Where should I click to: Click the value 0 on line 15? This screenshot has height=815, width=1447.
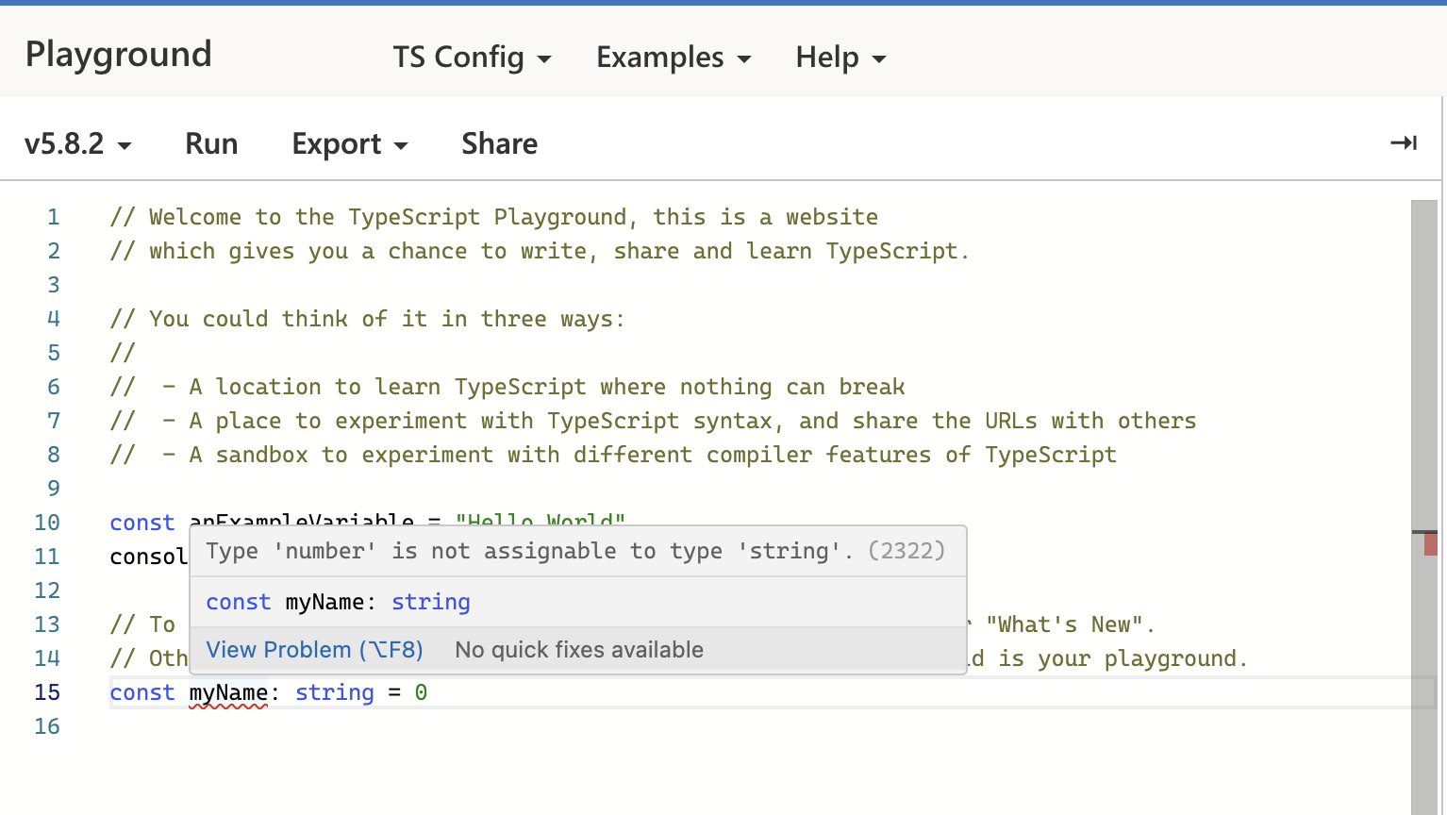(421, 692)
